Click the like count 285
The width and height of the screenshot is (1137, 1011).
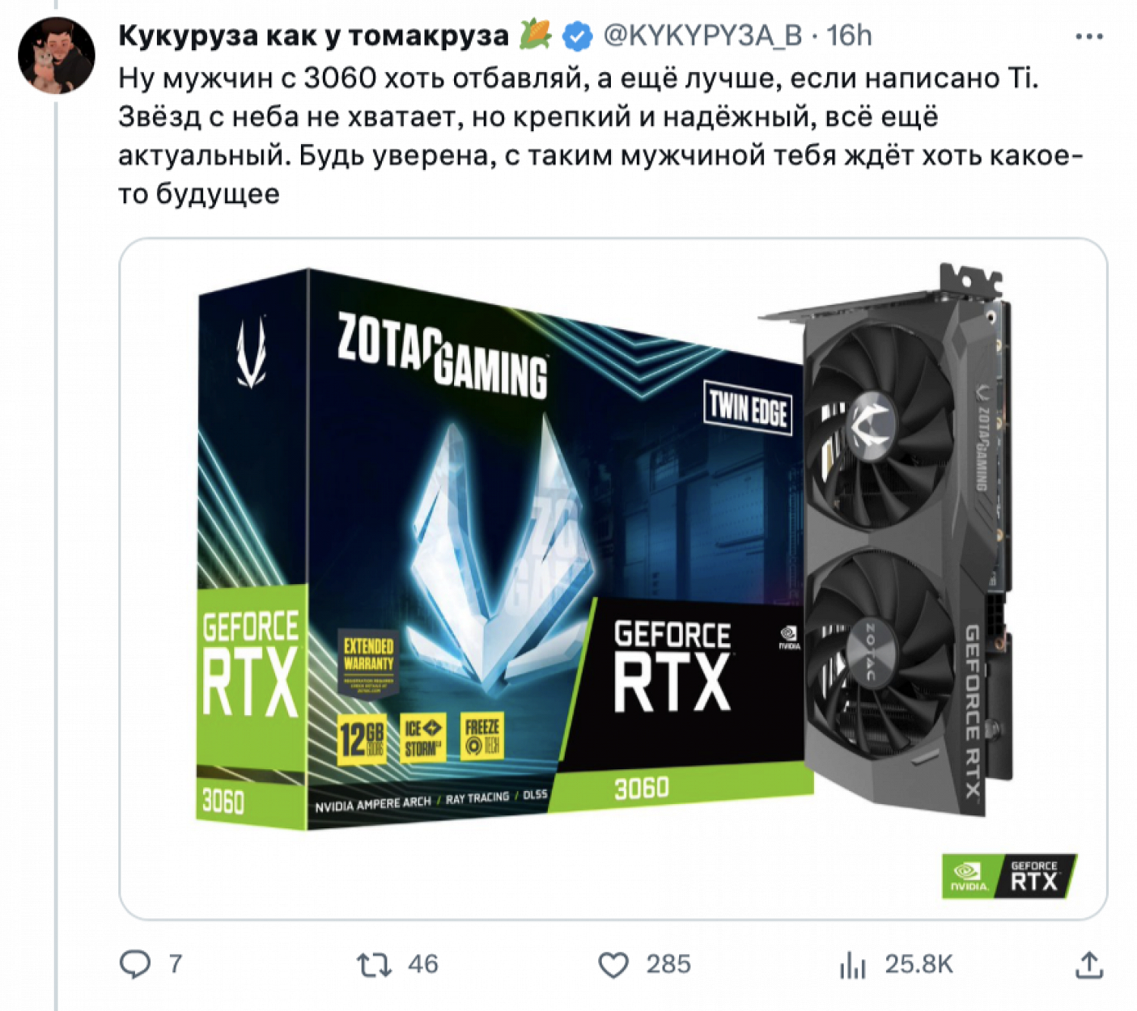[669, 964]
